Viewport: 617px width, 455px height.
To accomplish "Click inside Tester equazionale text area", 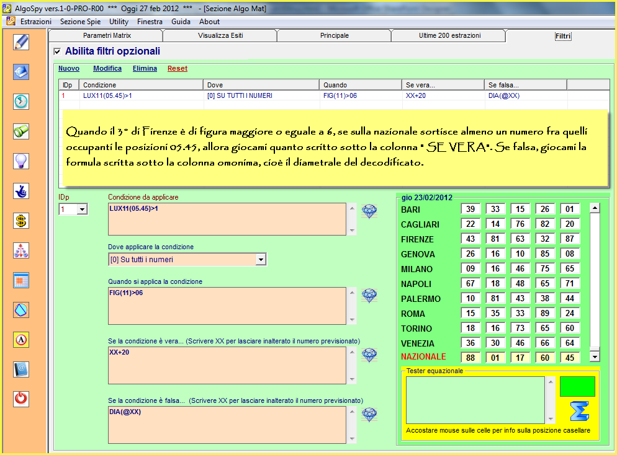I will [x=475, y=400].
